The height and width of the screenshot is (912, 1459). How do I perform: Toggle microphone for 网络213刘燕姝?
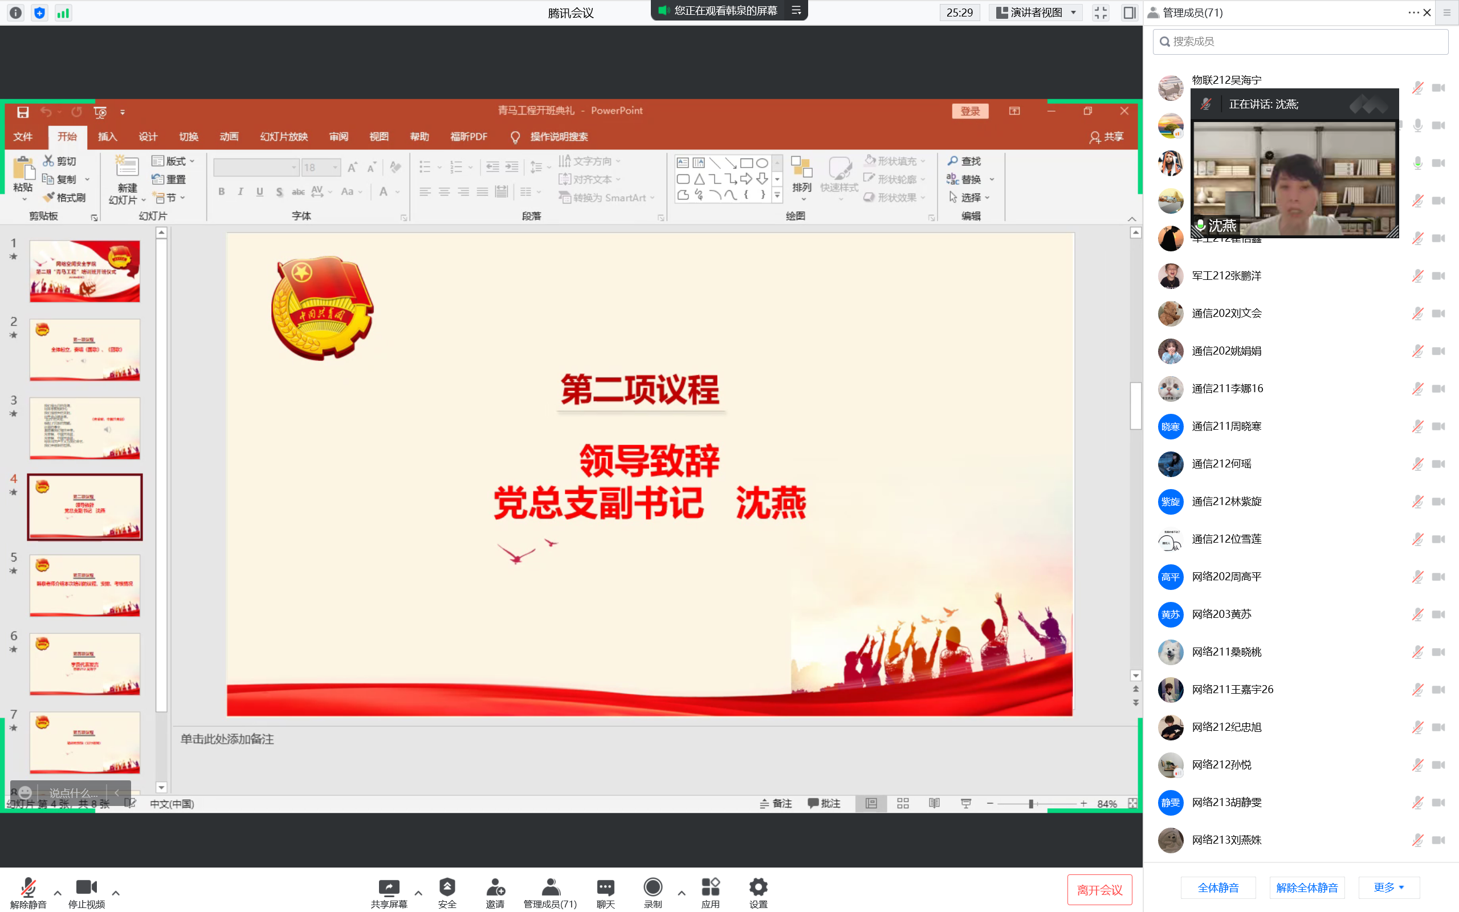coord(1418,840)
